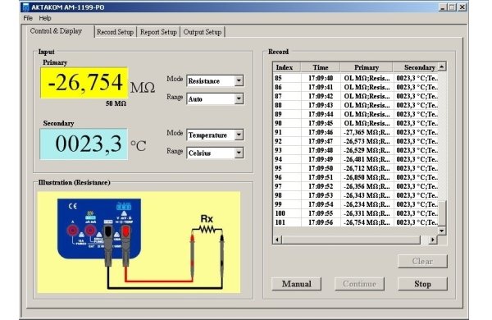Switch to the Record Setup tab
This screenshot has width=492, height=320.
[x=115, y=32]
